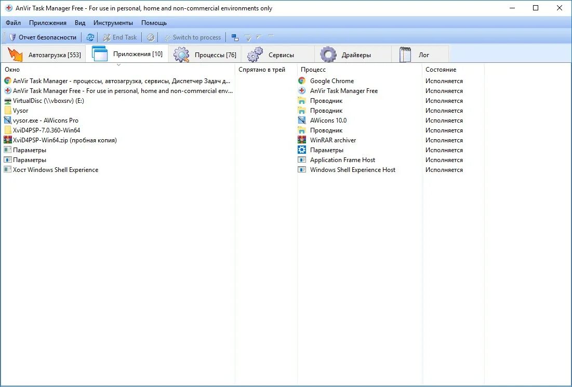The height and width of the screenshot is (387, 572).
Task: Sort by the Процесс column header
Action: point(360,69)
